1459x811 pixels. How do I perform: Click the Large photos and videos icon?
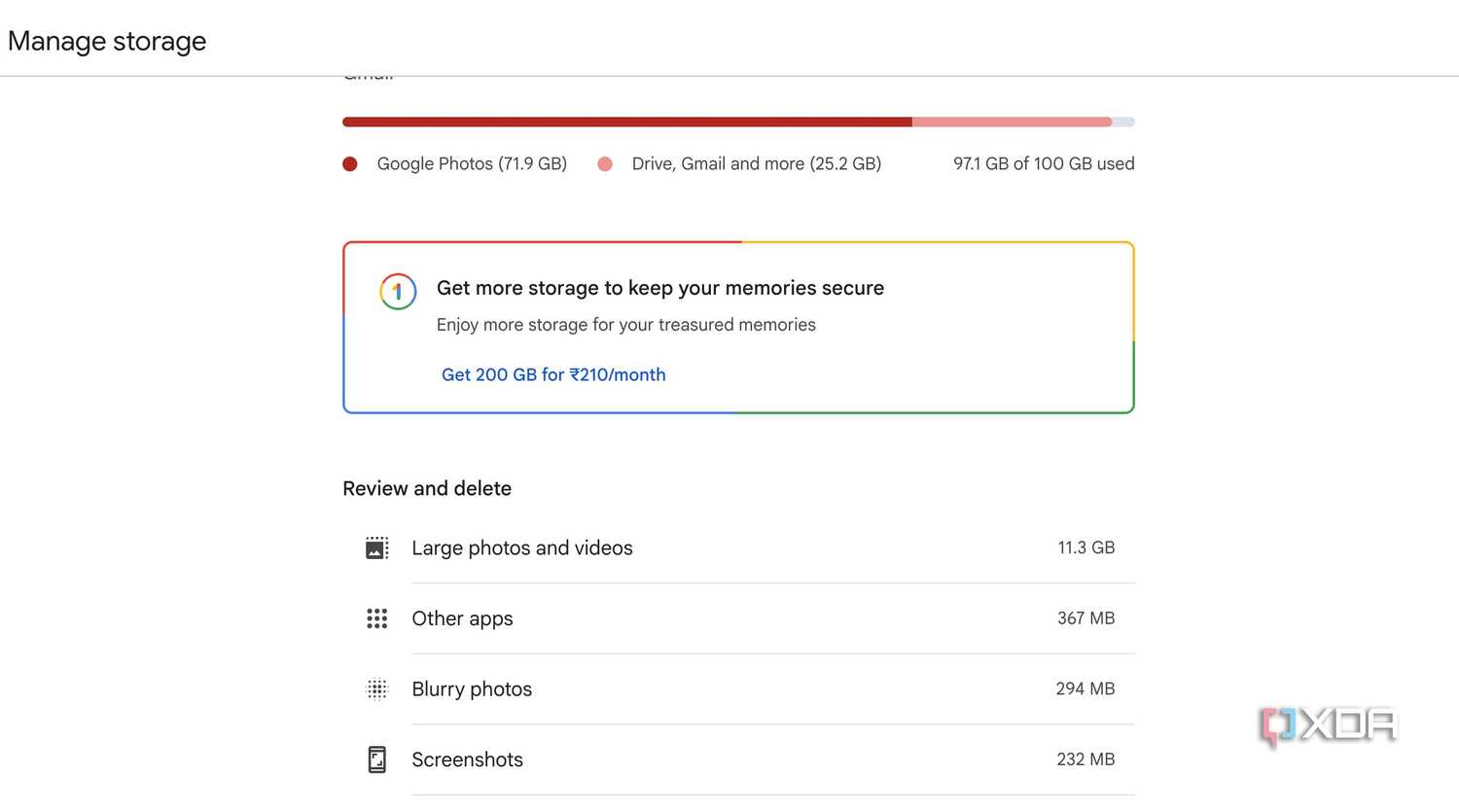pyautogui.click(x=376, y=548)
